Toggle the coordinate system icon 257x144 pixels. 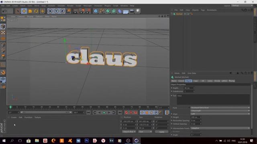(x=68, y=11)
